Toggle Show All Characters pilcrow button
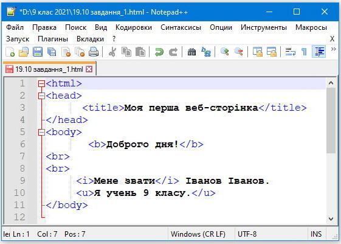 point(304,52)
